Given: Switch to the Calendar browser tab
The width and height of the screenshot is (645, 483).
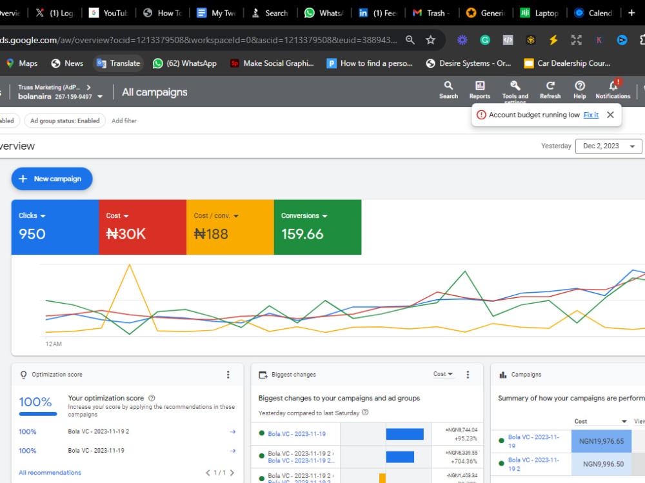Looking at the screenshot, I should (x=595, y=13).
